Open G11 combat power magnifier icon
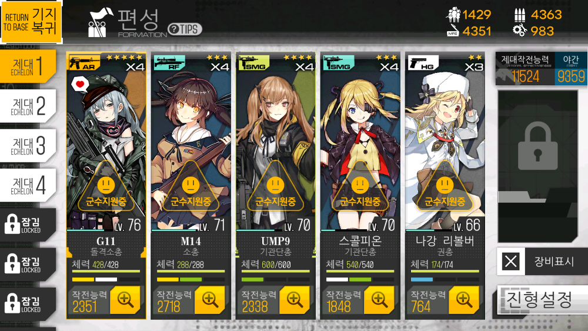Image resolution: width=588 pixels, height=331 pixels. tap(125, 299)
